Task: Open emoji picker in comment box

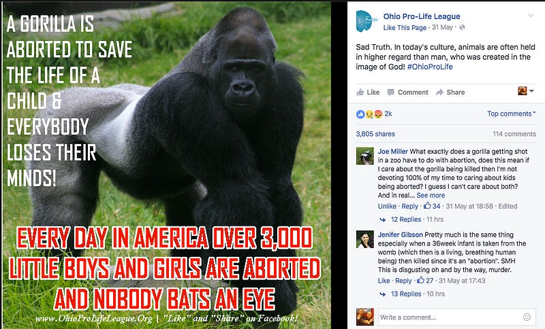Action: tap(527, 317)
